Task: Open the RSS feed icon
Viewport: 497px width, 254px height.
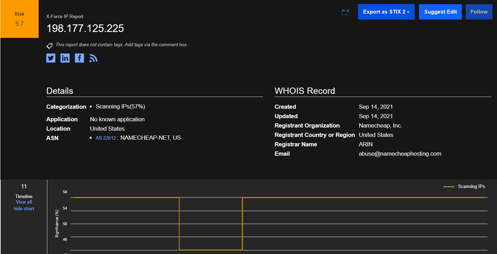Action: 93,58
